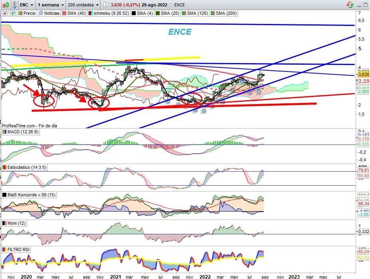Select the SMA (200) indicator label
Screen dimensions: 370x279
coord(224,13)
